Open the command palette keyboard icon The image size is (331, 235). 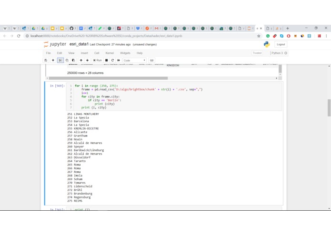pyautogui.click(x=151, y=60)
